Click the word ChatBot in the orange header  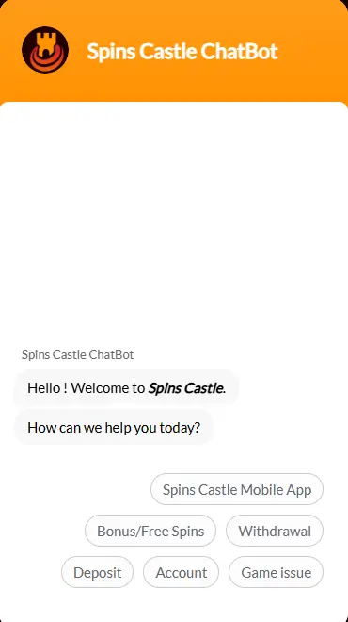point(239,51)
